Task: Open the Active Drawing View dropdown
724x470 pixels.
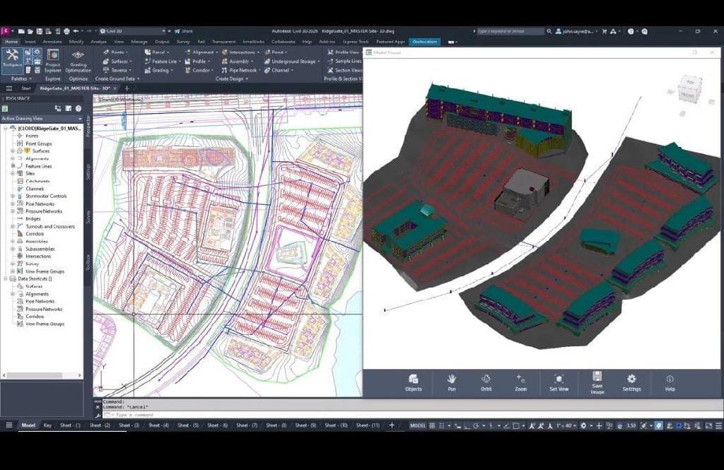Action: 42,118
